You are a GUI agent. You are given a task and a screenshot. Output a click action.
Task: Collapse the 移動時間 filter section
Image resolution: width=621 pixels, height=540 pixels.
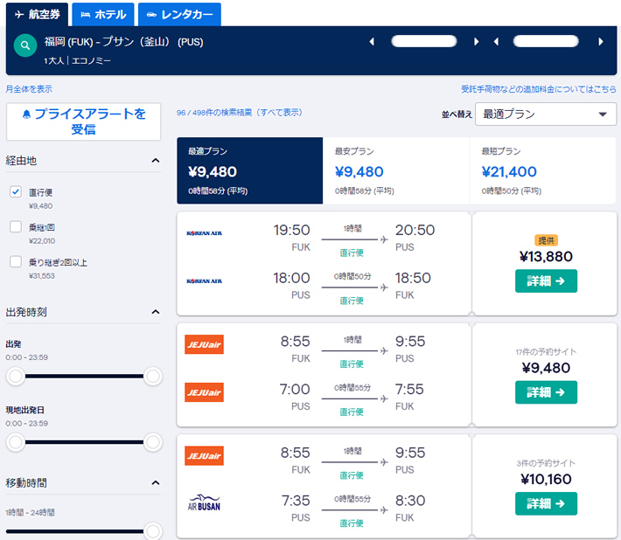point(156,482)
